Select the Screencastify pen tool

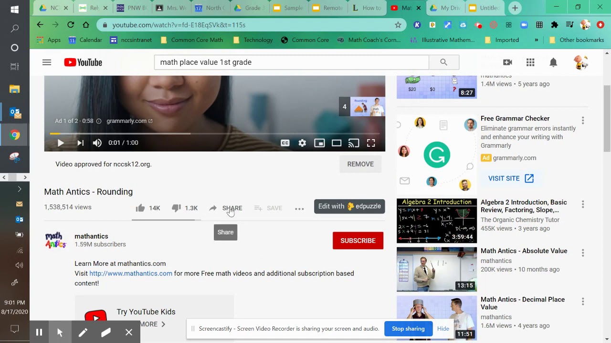click(x=83, y=333)
